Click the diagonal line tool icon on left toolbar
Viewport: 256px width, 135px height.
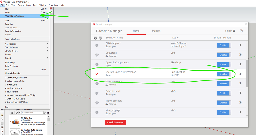[x=2, y=119]
